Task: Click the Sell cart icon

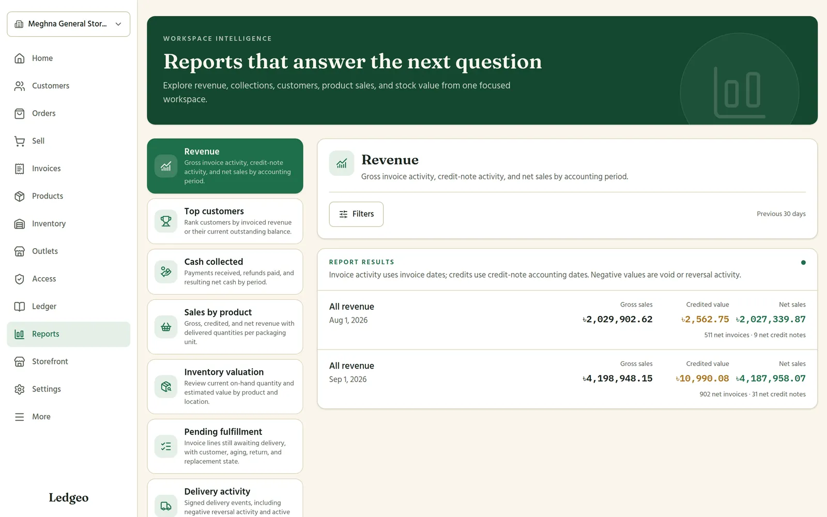Action: click(x=20, y=141)
